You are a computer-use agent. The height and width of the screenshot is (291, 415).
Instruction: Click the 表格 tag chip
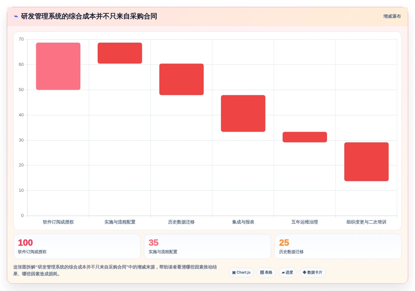266,272
